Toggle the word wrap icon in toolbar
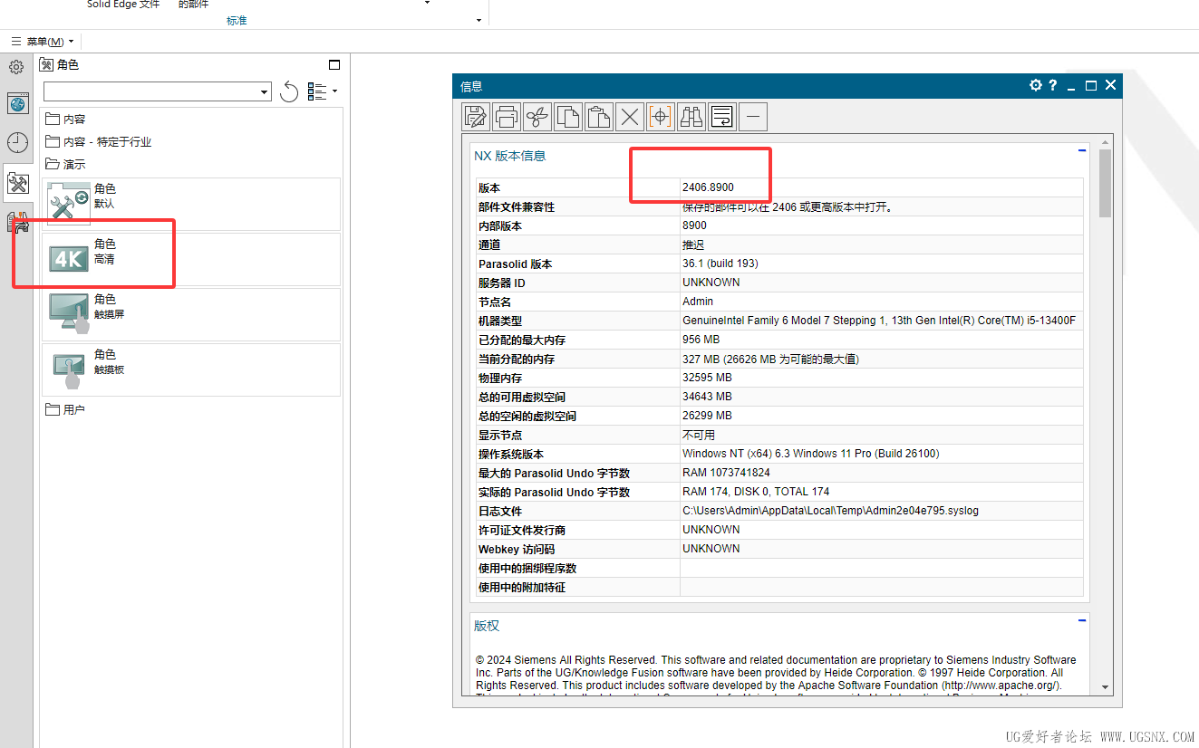The image size is (1199, 748). [722, 116]
